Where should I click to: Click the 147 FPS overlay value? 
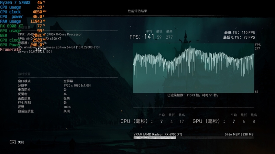41,49
